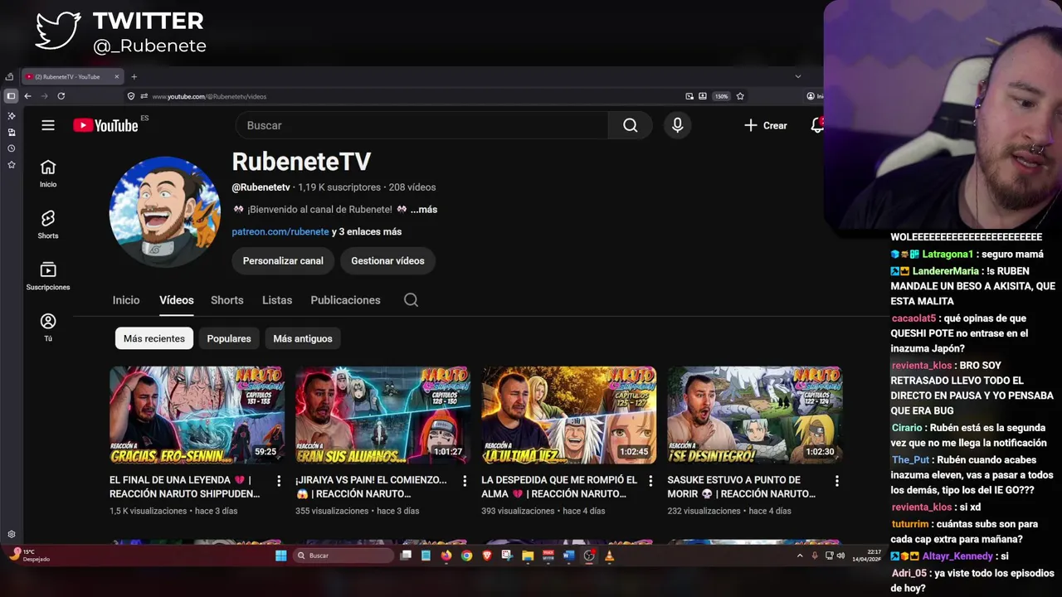This screenshot has height=597, width=1062.
Task: Open the weather widget 15°C Despejado
Action: coord(30,556)
